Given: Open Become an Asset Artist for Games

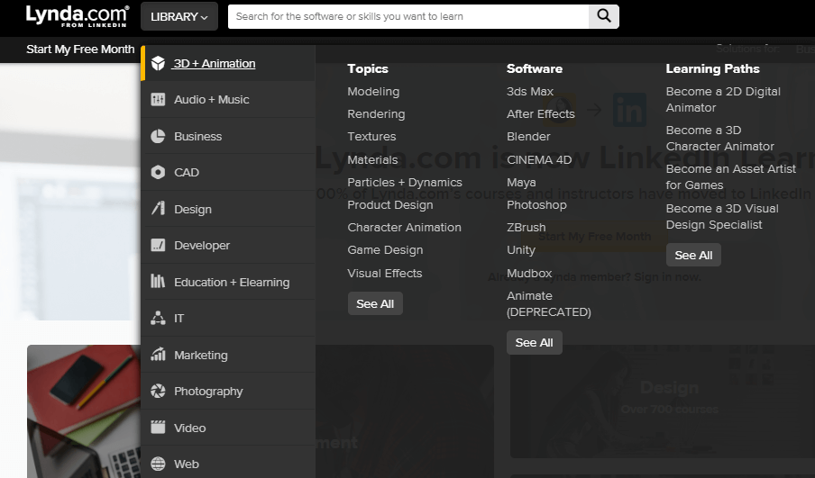Looking at the screenshot, I should pyautogui.click(x=731, y=177).
